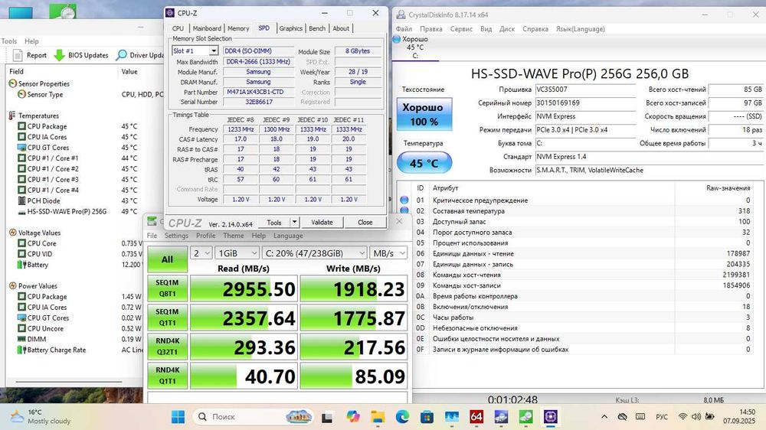
Task: Open the Help menu in AIDA64
Action: pyautogui.click(x=31, y=41)
